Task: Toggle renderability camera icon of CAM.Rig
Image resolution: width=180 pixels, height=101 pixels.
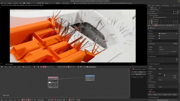Action: pyautogui.click(x=177, y=12)
